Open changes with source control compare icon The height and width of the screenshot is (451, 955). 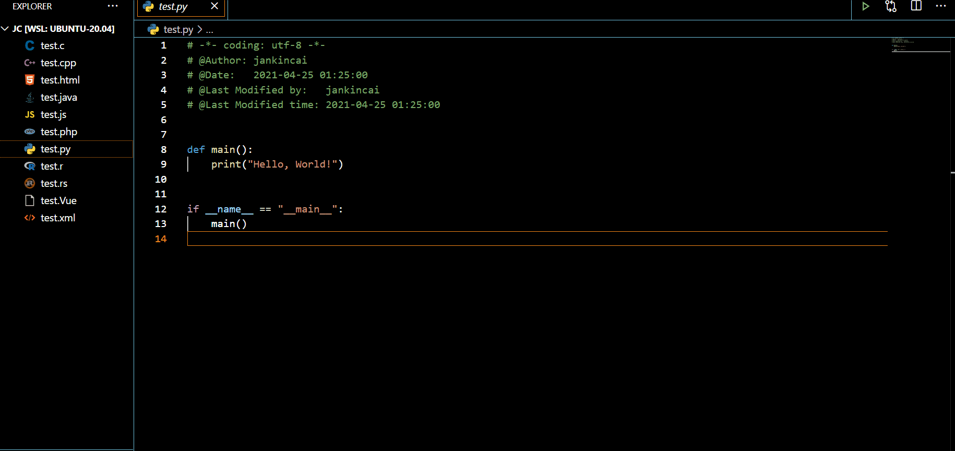pos(891,6)
